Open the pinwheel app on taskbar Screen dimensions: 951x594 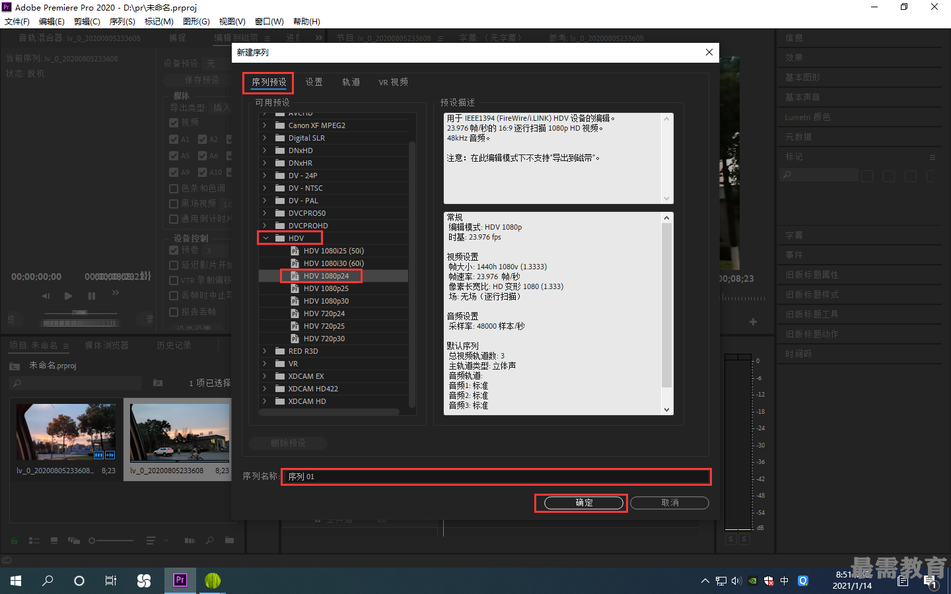click(x=144, y=581)
